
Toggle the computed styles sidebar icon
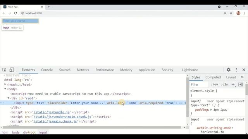[241, 85]
